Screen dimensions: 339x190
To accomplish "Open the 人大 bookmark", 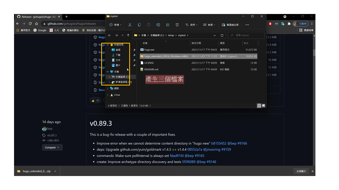I will pyautogui.click(x=54, y=30).
